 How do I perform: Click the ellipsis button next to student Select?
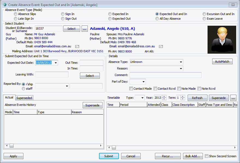pyautogui.click(x=85, y=29)
